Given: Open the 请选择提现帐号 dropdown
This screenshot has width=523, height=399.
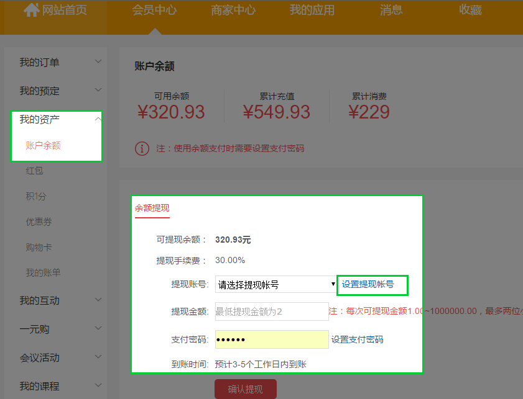Looking at the screenshot, I should pos(275,285).
